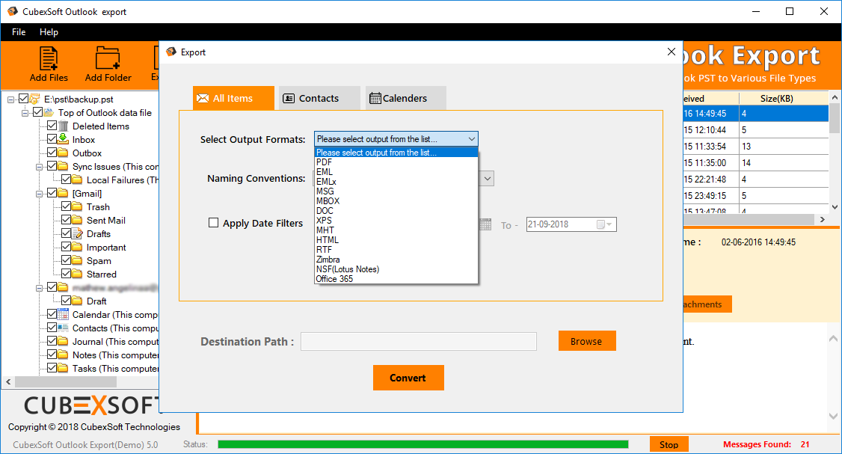Click the green status progress bar
The width and height of the screenshot is (842, 454).
click(x=422, y=444)
